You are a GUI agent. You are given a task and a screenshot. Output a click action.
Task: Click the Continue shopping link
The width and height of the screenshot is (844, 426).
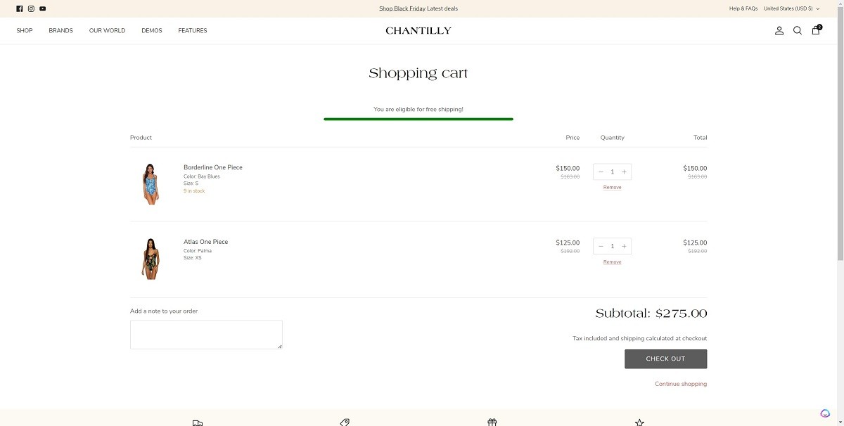coord(680,384)
